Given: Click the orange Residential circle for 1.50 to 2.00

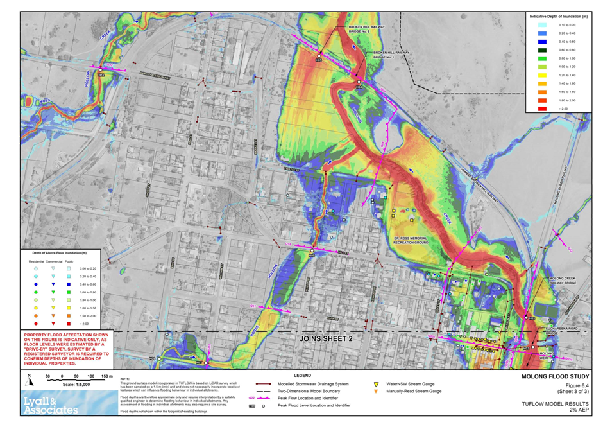Looking at the screenshot, I should 36,316.
